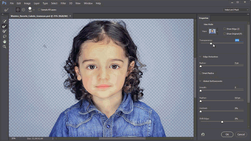Close the document tab

(x=70, y=16)
